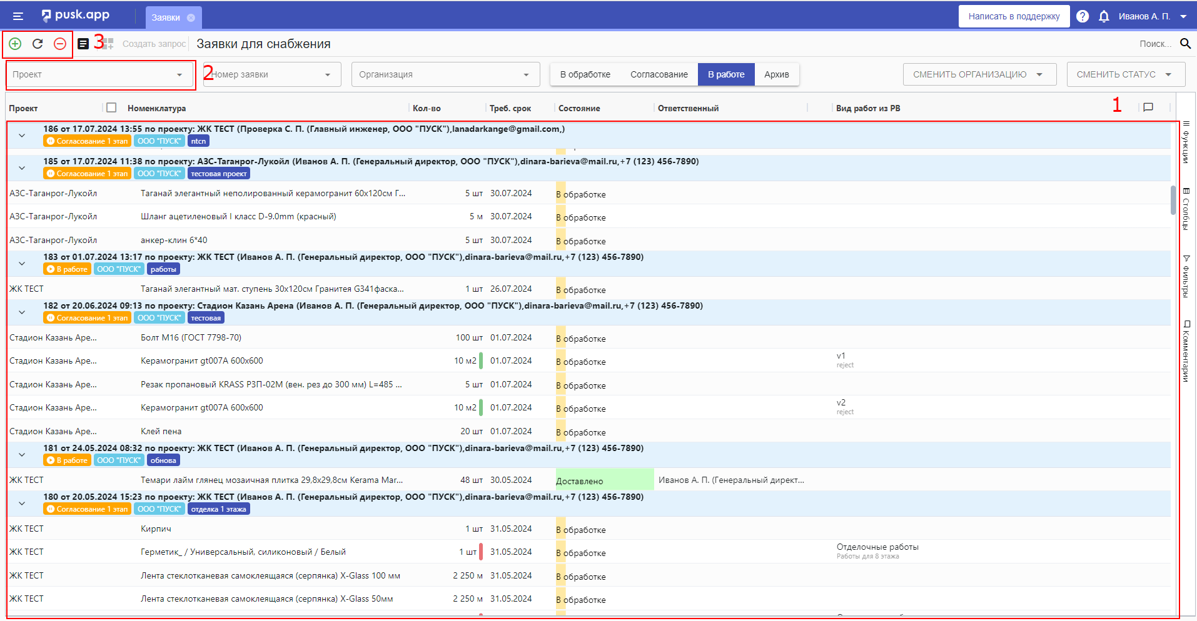Click Написать в поддержку button

point(1014,17)
